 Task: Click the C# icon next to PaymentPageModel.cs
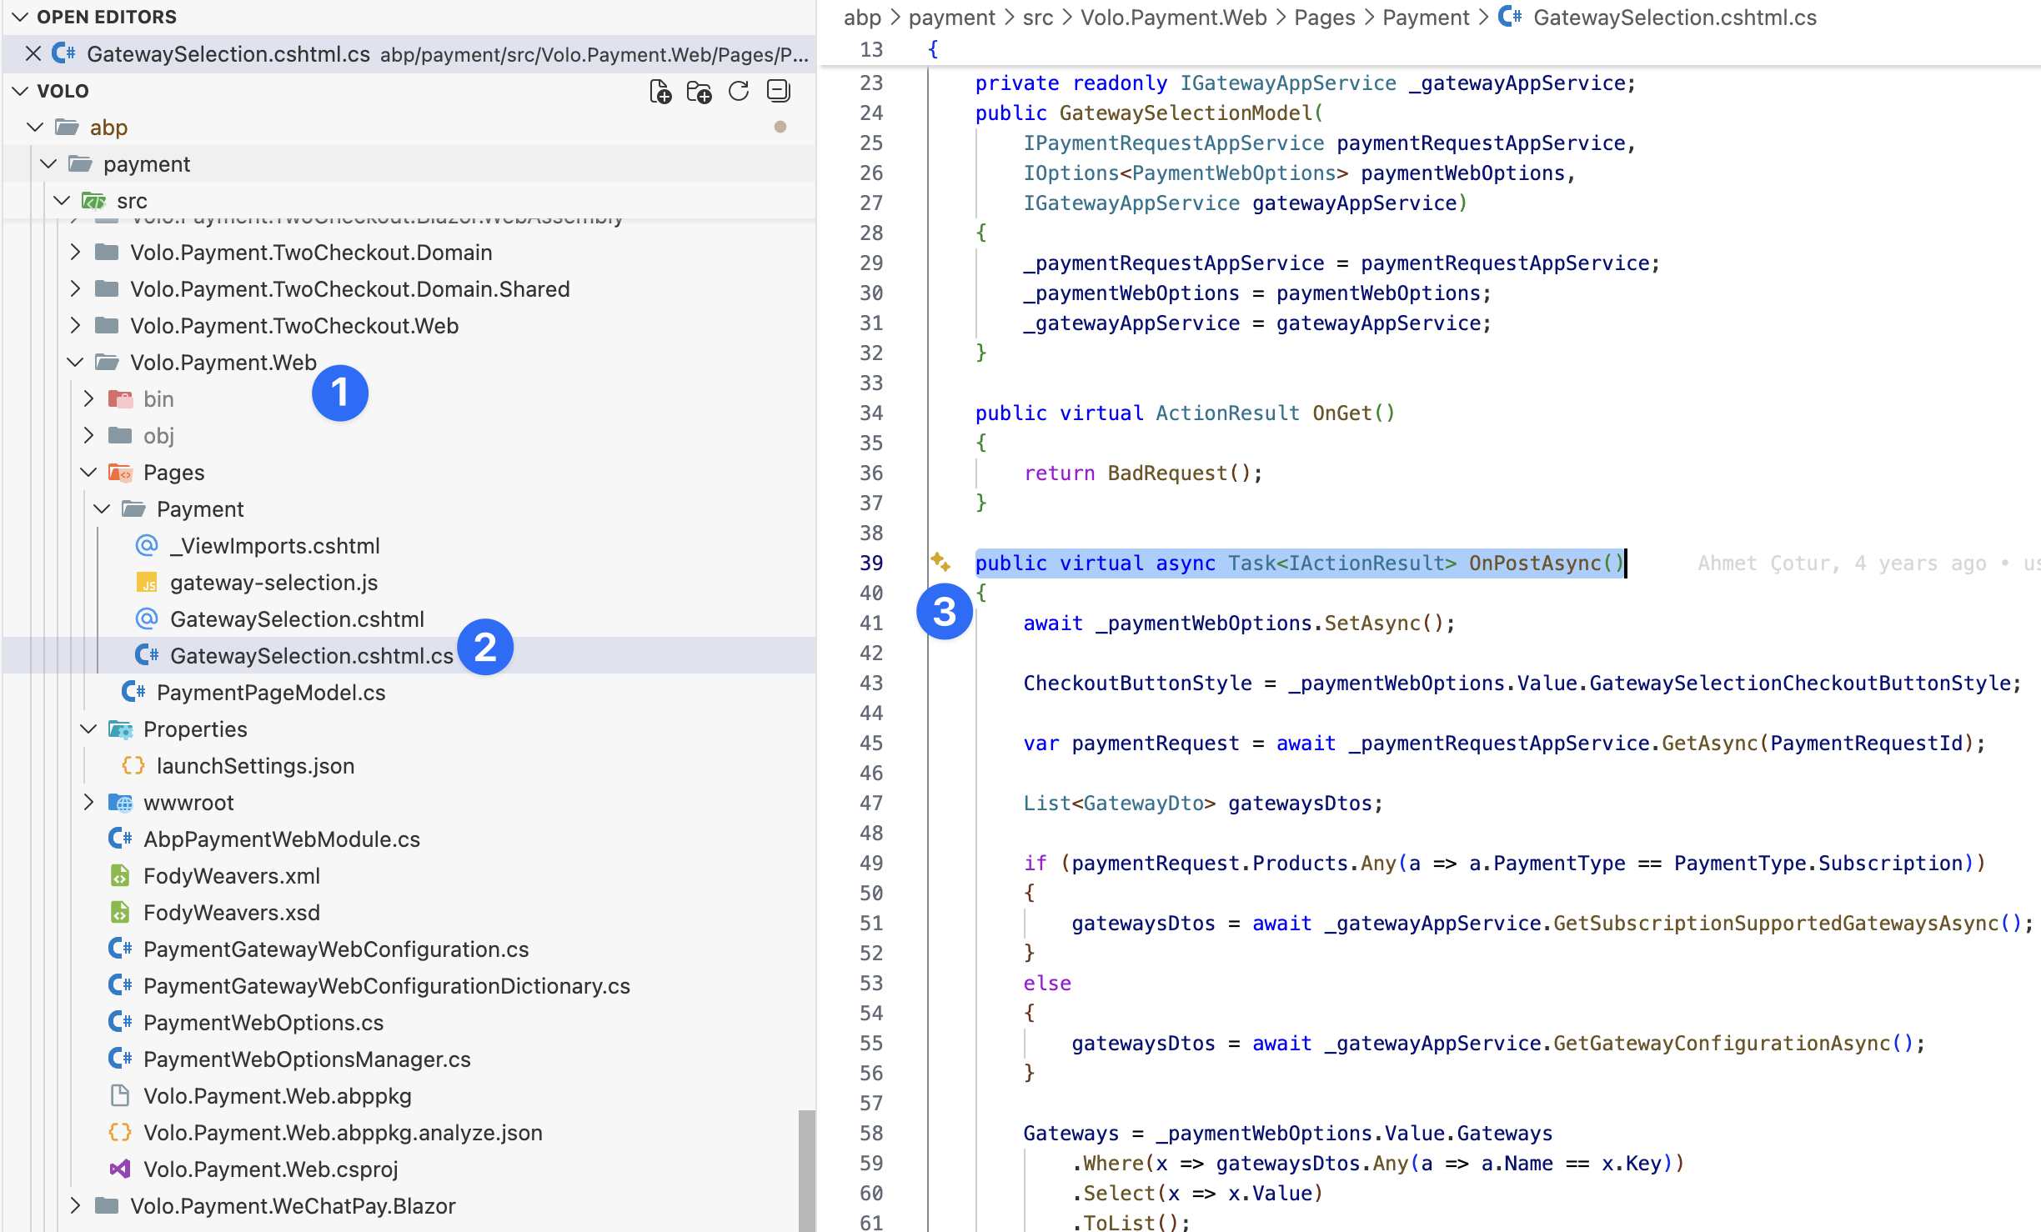pyautogui.click(x=133, y=692)
